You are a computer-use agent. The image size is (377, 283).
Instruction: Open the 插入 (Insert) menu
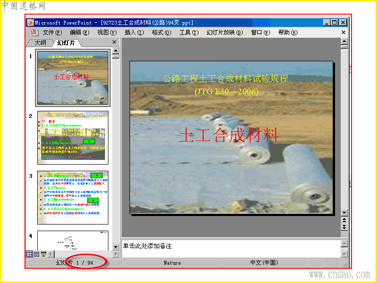coord(134,33)
